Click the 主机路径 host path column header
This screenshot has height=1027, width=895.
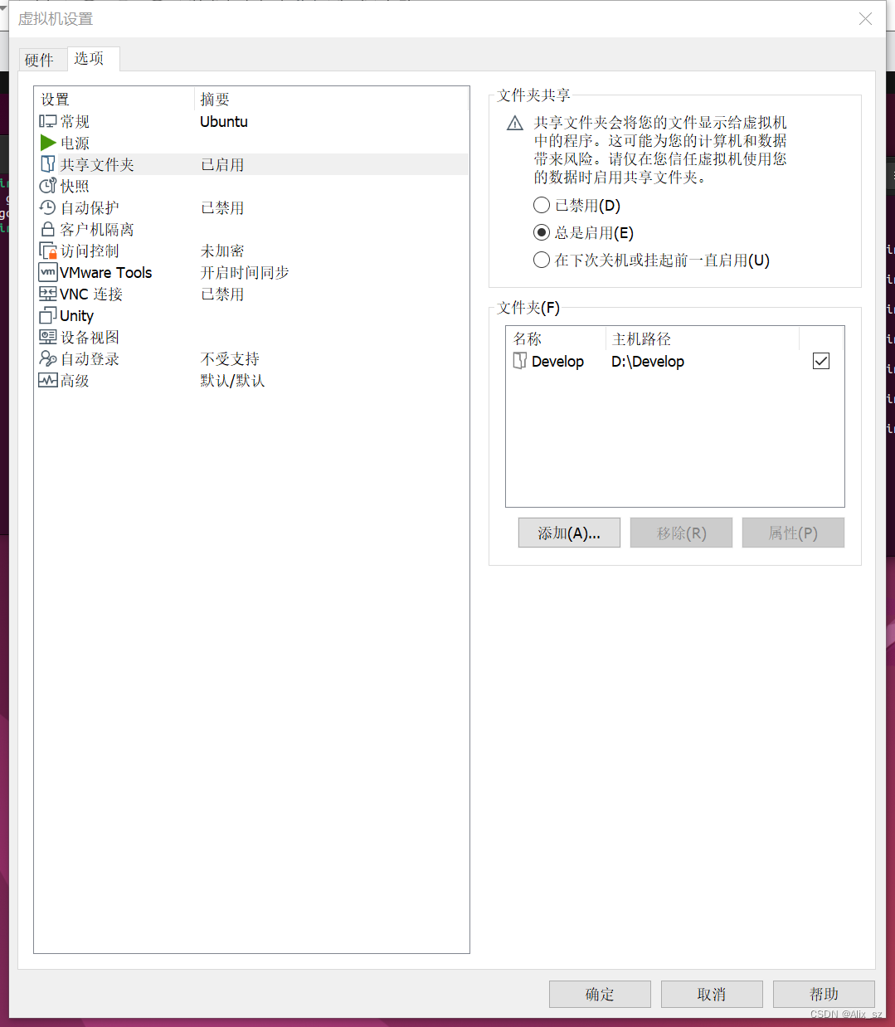pyautogui.click(x=702, y=338)
